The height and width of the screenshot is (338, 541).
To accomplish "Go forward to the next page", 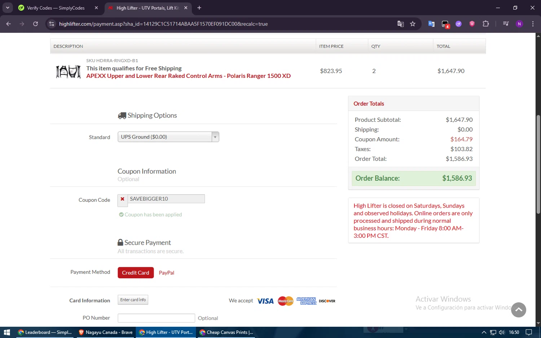I will coord(22,24).
